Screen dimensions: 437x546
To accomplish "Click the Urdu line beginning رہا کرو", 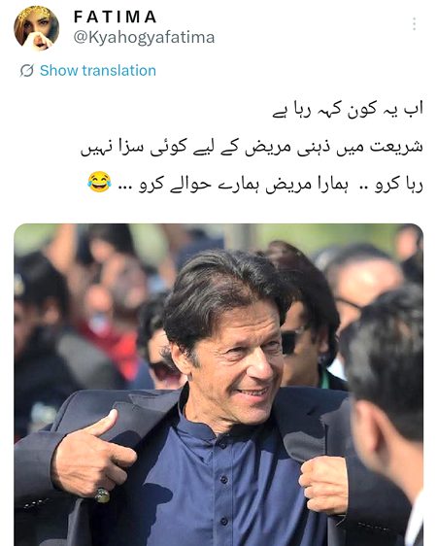I will click(x=254, y=184).
